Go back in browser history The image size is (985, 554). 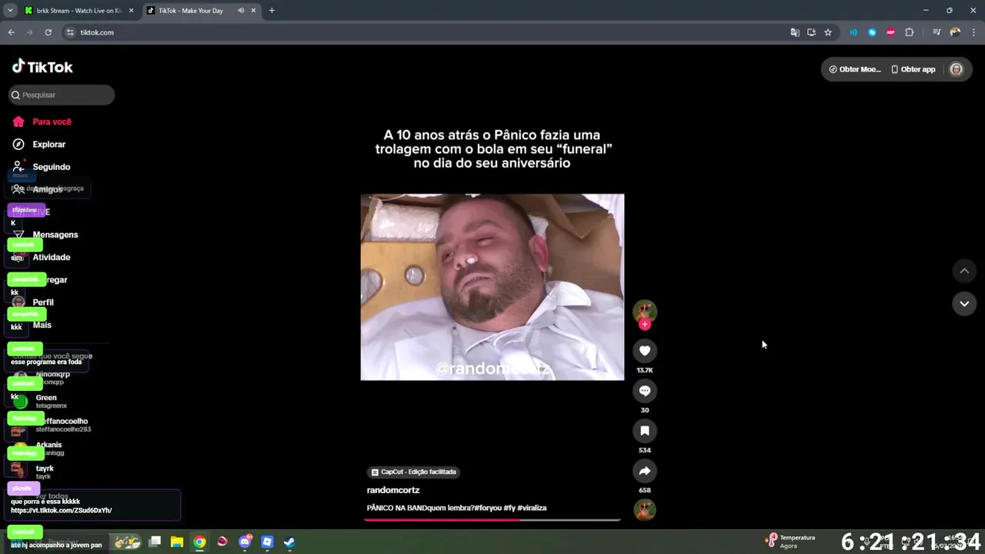(11, 32)
